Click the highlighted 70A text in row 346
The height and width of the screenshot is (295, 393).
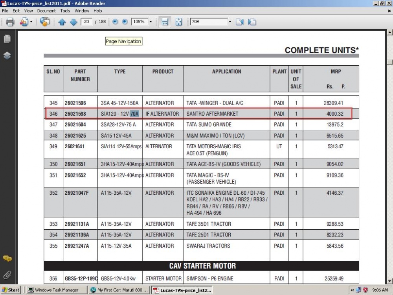pos(134,114)
